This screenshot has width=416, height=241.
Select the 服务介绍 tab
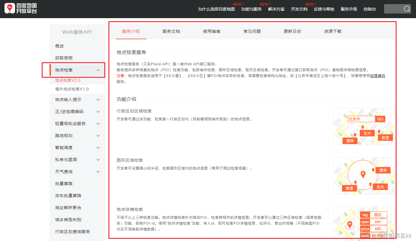(x=131, y=31)
